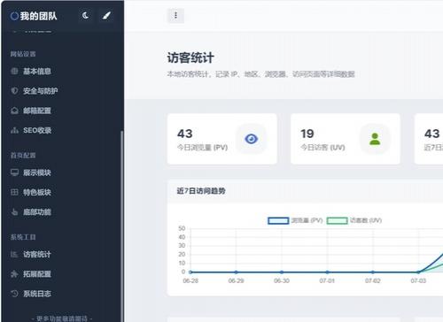Open the three-dot menu button

[175, 15]
